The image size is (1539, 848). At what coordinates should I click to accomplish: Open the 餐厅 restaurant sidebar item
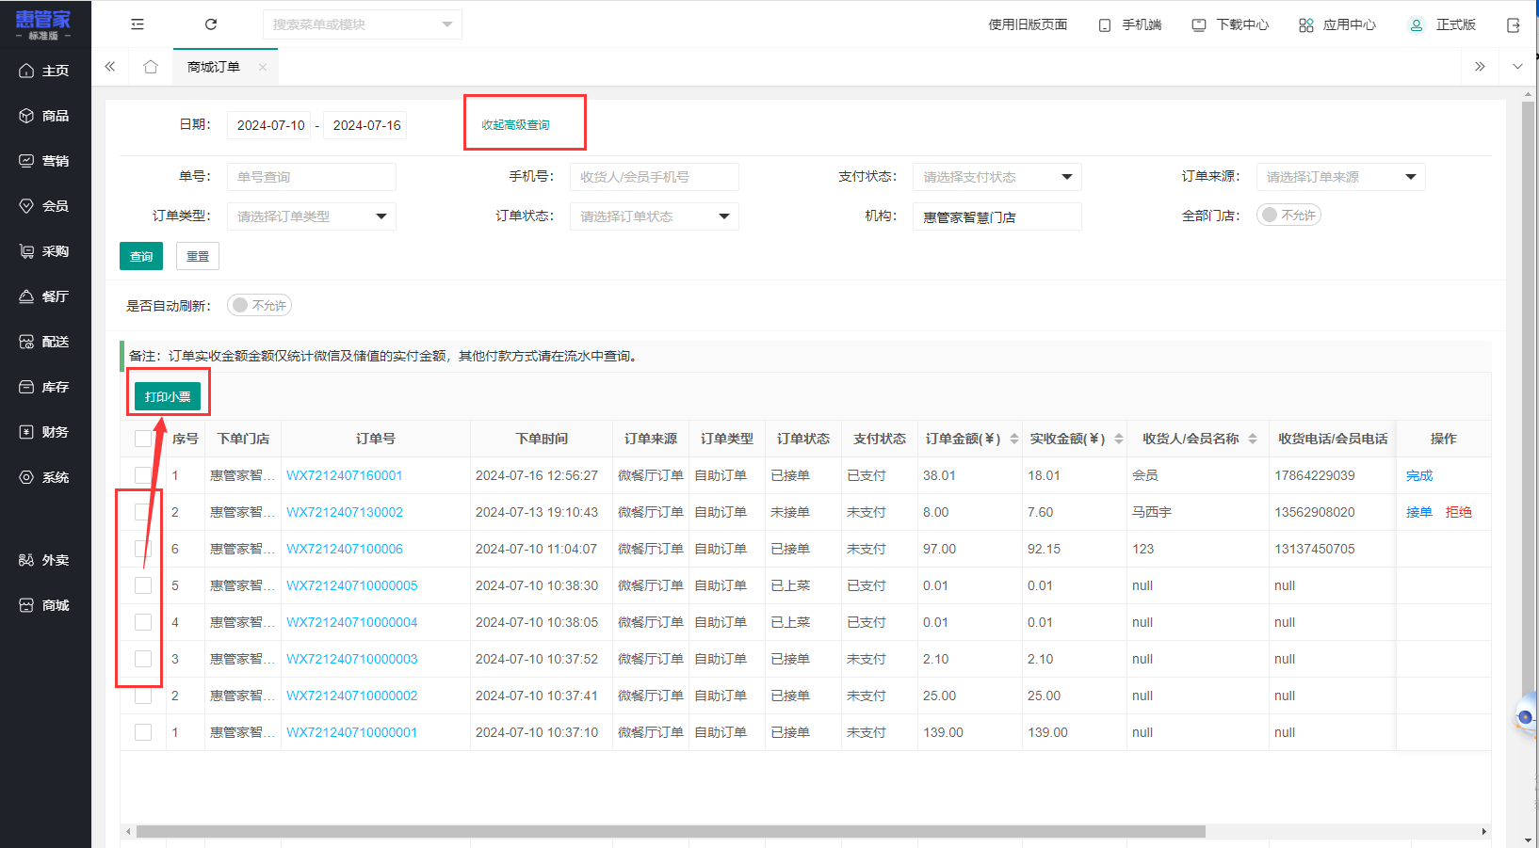(45, 296)
